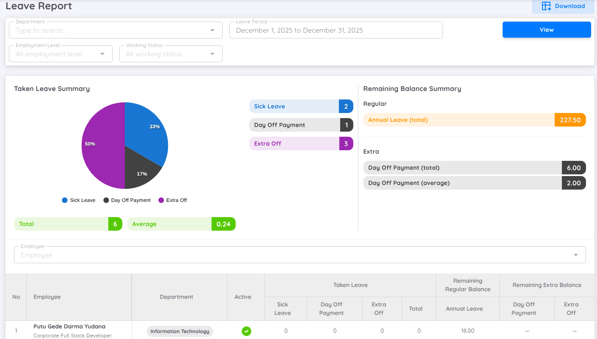Click the Leave Period date field
The width and height of the screenshot is (597, 339).
(336, 30)
